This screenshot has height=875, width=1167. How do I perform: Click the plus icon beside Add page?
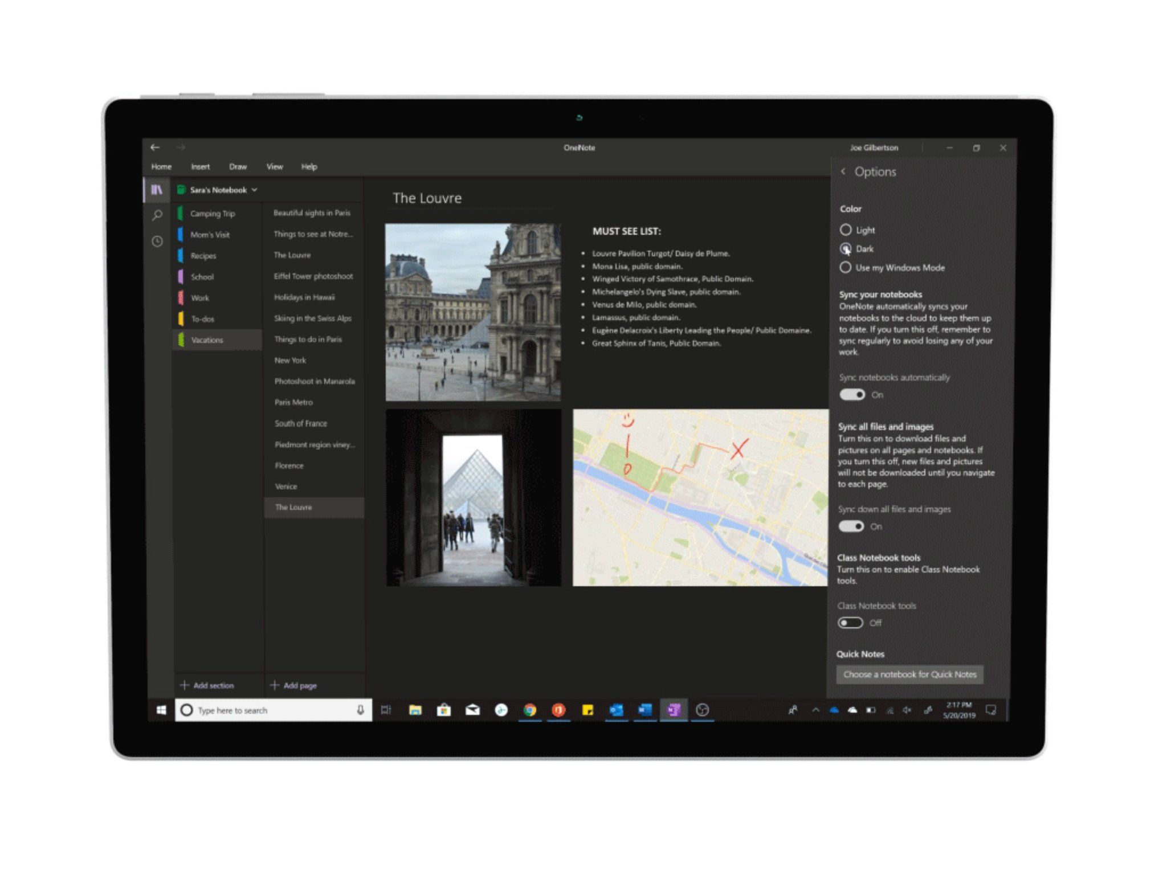275,685
